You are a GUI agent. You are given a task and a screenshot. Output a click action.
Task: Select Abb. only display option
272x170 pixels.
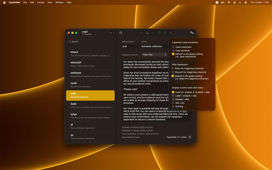(x=178, y=103)
